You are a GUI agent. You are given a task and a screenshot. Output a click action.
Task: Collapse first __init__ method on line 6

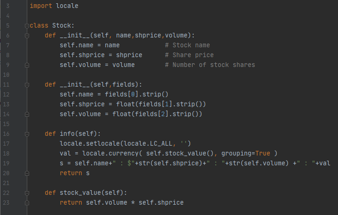[27, 36]
